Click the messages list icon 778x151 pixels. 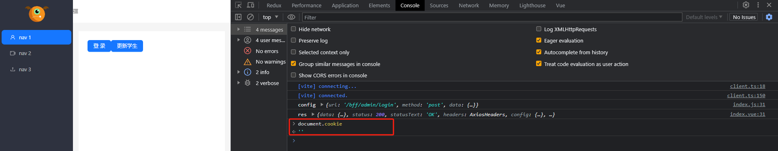(x=248, y=29)
